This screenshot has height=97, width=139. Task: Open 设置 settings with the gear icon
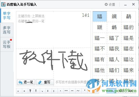[x=110, y=4]
